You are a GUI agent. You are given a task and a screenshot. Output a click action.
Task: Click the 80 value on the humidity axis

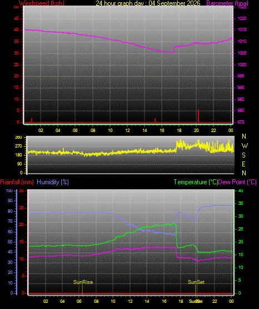[10, 211]
